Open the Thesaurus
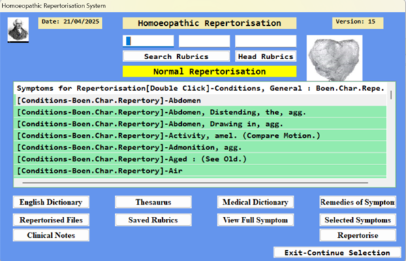The width and height of the screenshot is (406, 261). [153, 202]
